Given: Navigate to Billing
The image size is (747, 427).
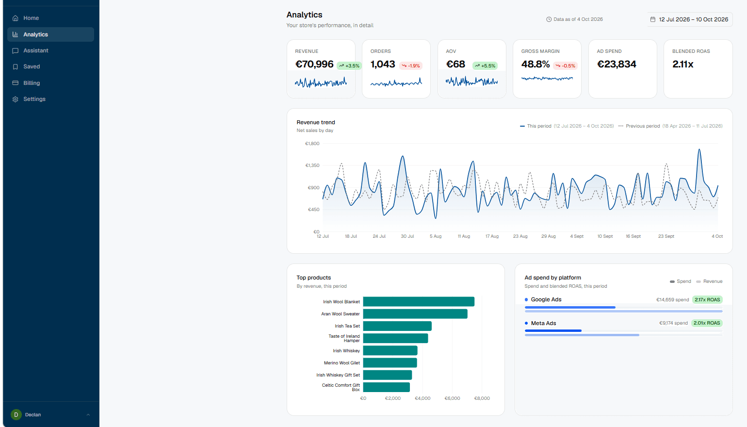Looking at the screenshot, I should coord(50,83).
